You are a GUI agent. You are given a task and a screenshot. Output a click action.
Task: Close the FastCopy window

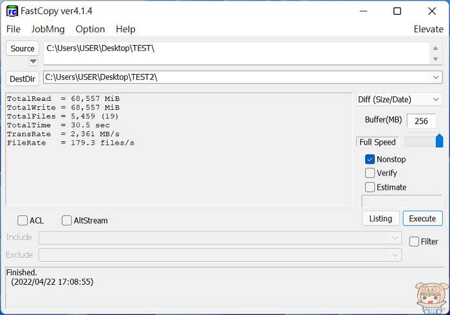[x=432, y=11]
